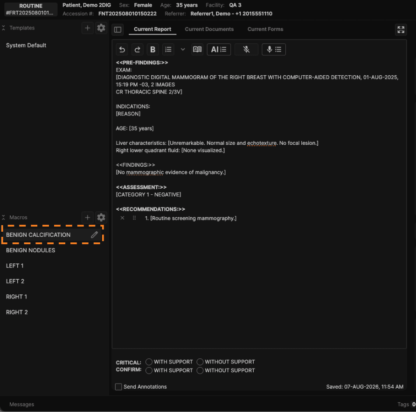Click the Routine screening mammography recommendation text

(x=193, y=218)
